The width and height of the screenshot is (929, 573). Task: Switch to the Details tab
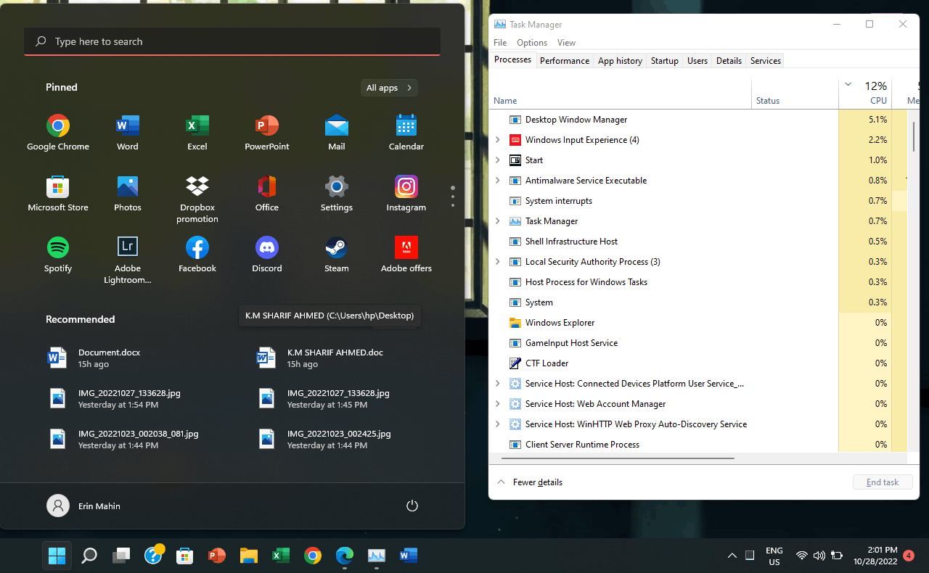[x=729, y=61]
